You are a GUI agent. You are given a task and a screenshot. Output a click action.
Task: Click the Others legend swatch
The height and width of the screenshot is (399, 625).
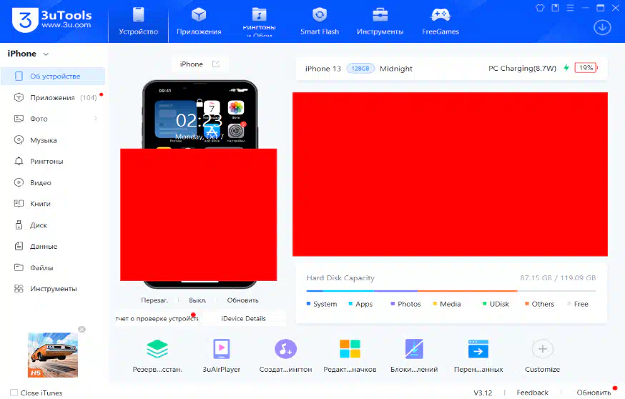point(527,304)
